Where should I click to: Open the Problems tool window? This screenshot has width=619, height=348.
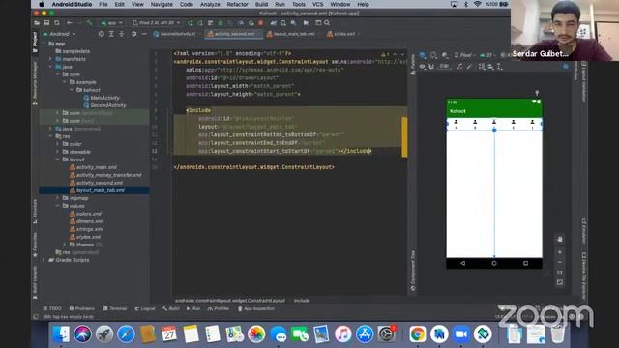click(81, 308)
